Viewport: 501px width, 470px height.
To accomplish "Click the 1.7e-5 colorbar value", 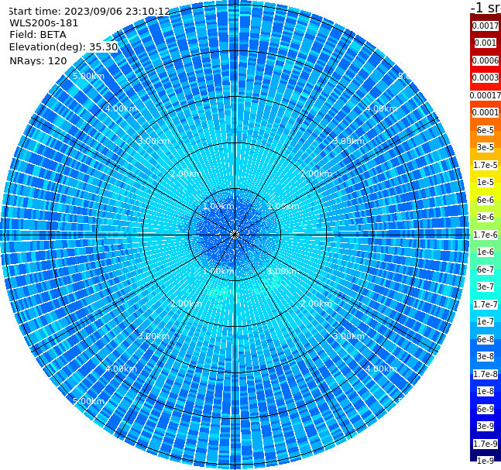I will coord(486,165).
